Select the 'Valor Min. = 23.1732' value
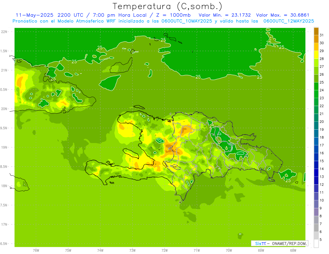The width and height of the screenshot is (329, 254). click(225, 15)
